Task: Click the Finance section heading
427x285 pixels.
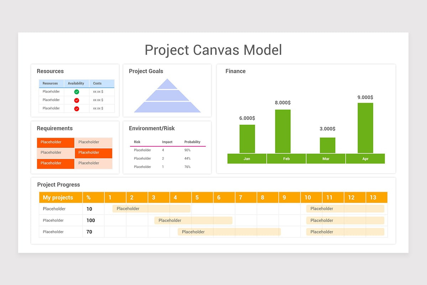Action: click(x=235, y=71)
